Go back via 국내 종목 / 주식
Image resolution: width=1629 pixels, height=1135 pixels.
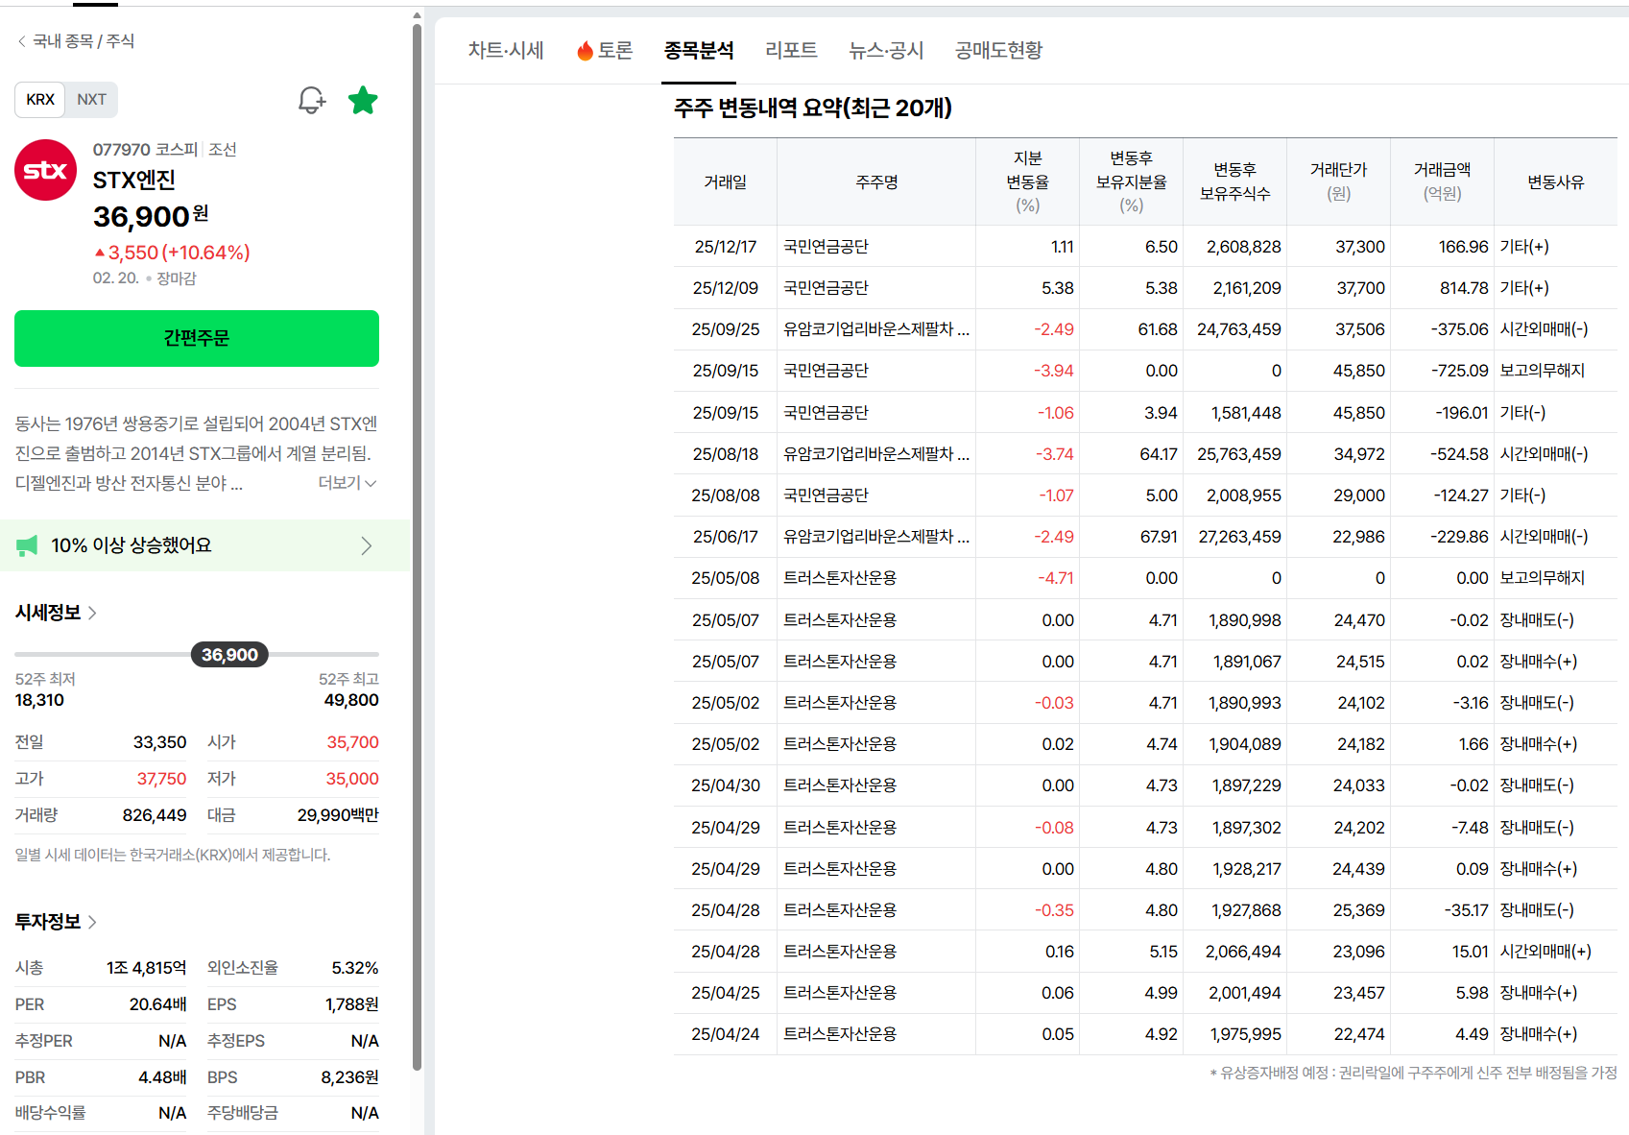(76, 41)
